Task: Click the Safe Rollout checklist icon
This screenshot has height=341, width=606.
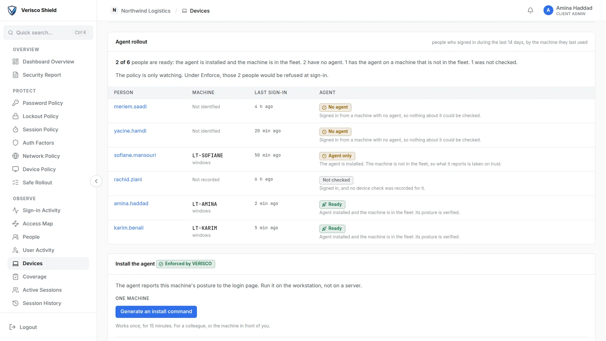Action: click(x=15, y=182)
